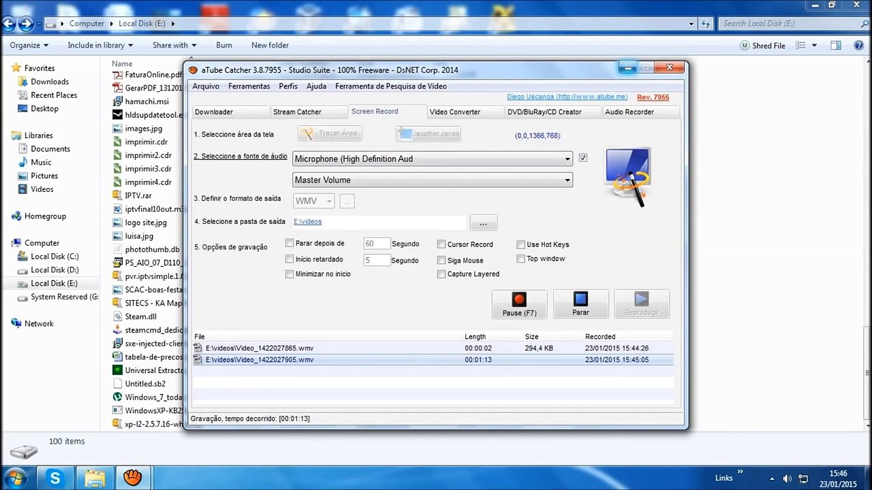Click the hamachi.msi file icon

[x=118, y=101]
